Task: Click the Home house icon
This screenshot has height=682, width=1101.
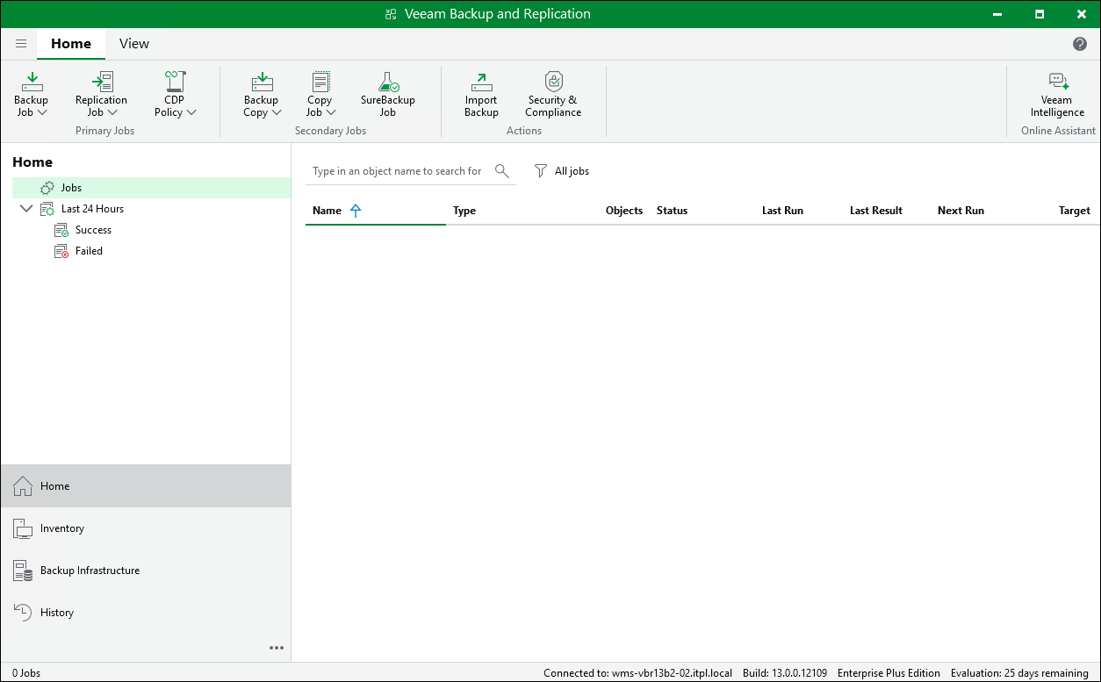Action: (x=23, y=486)
